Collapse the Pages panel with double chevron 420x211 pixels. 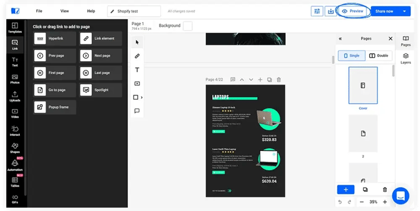[x=340, y=38]
